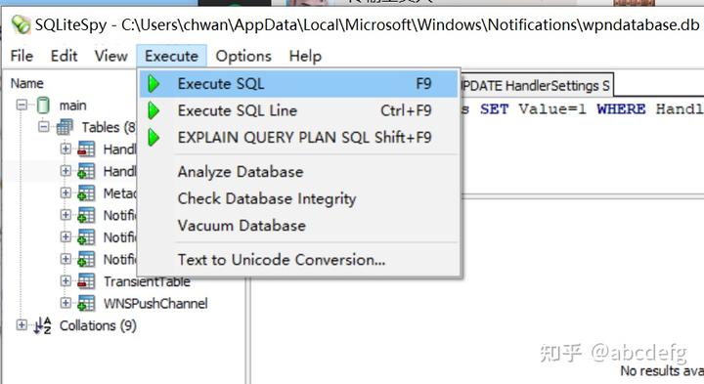Collapse the Tables tree node
704x384 pixels.
[x=44, y=127]
